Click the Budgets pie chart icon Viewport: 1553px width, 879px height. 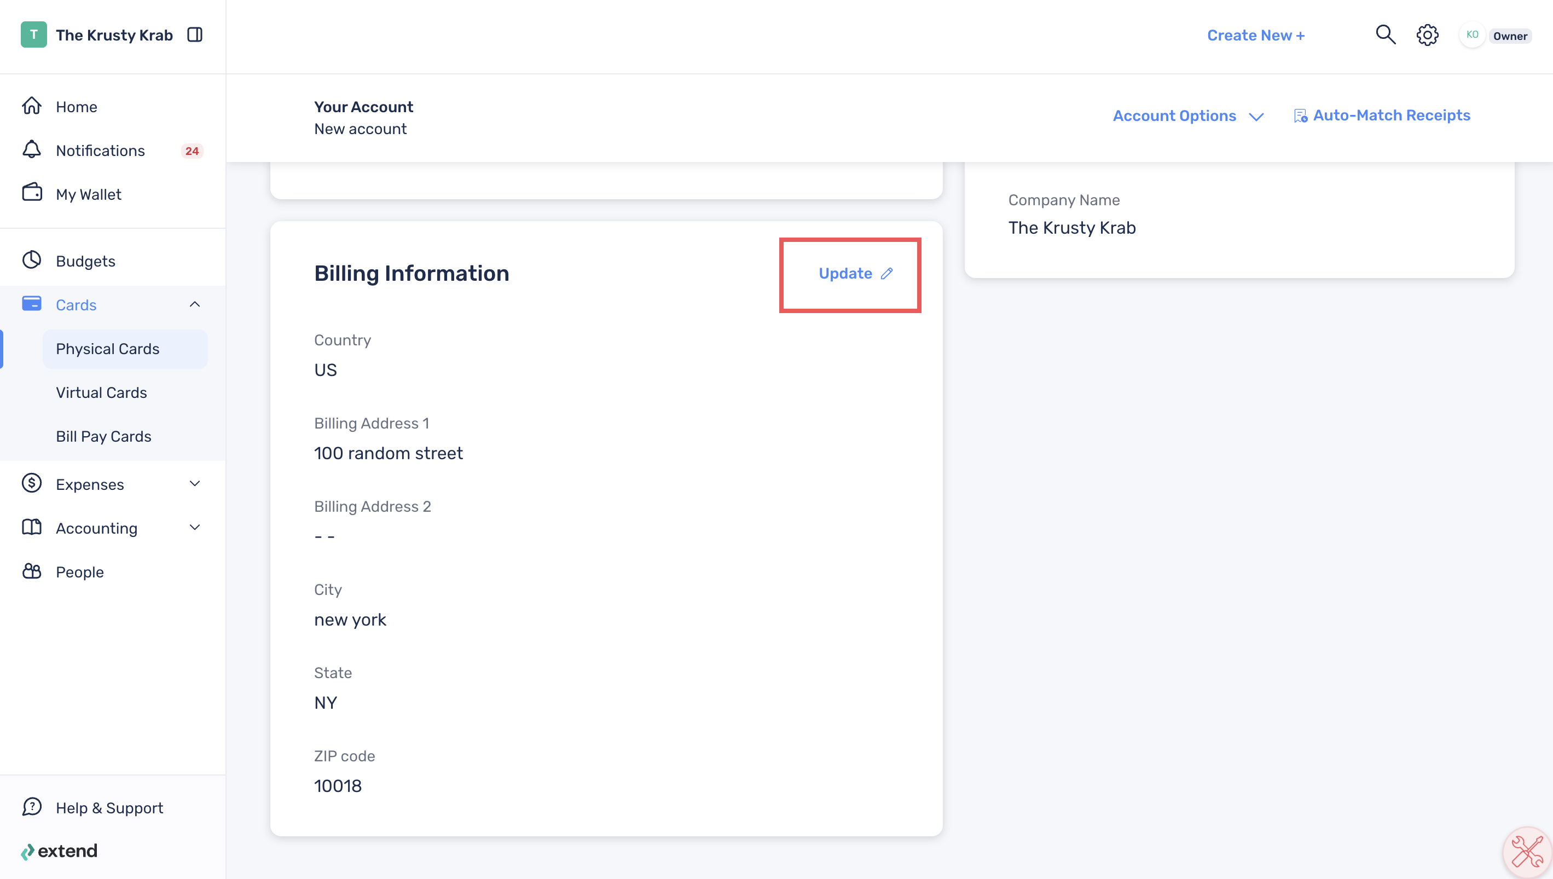31,260
